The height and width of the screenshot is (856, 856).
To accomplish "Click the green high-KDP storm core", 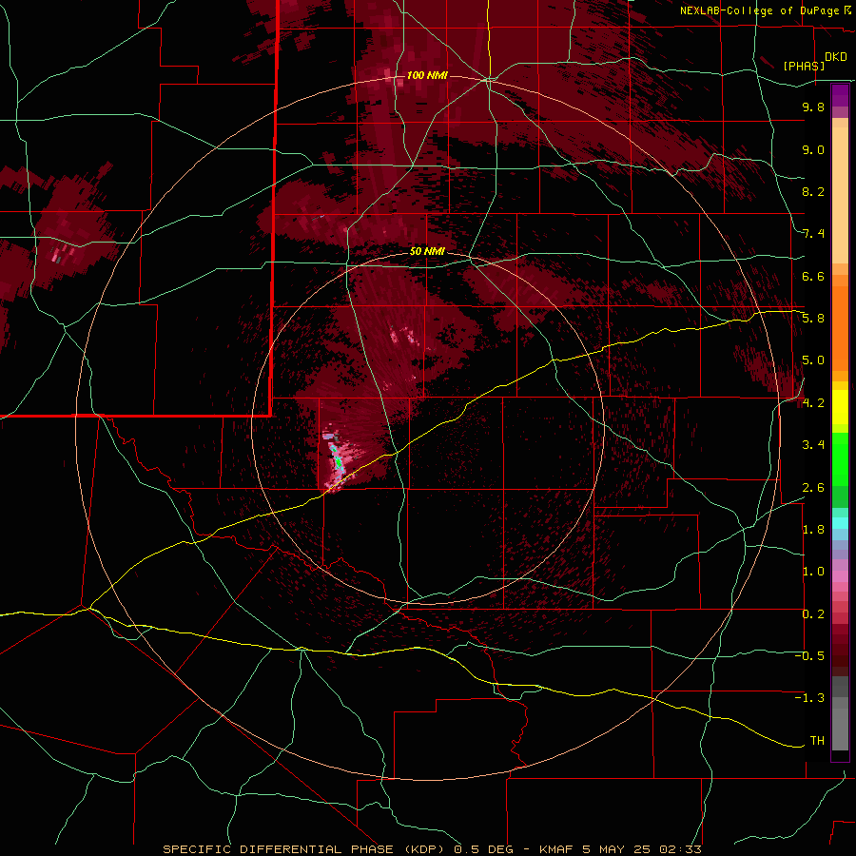I will coord(339,462).
